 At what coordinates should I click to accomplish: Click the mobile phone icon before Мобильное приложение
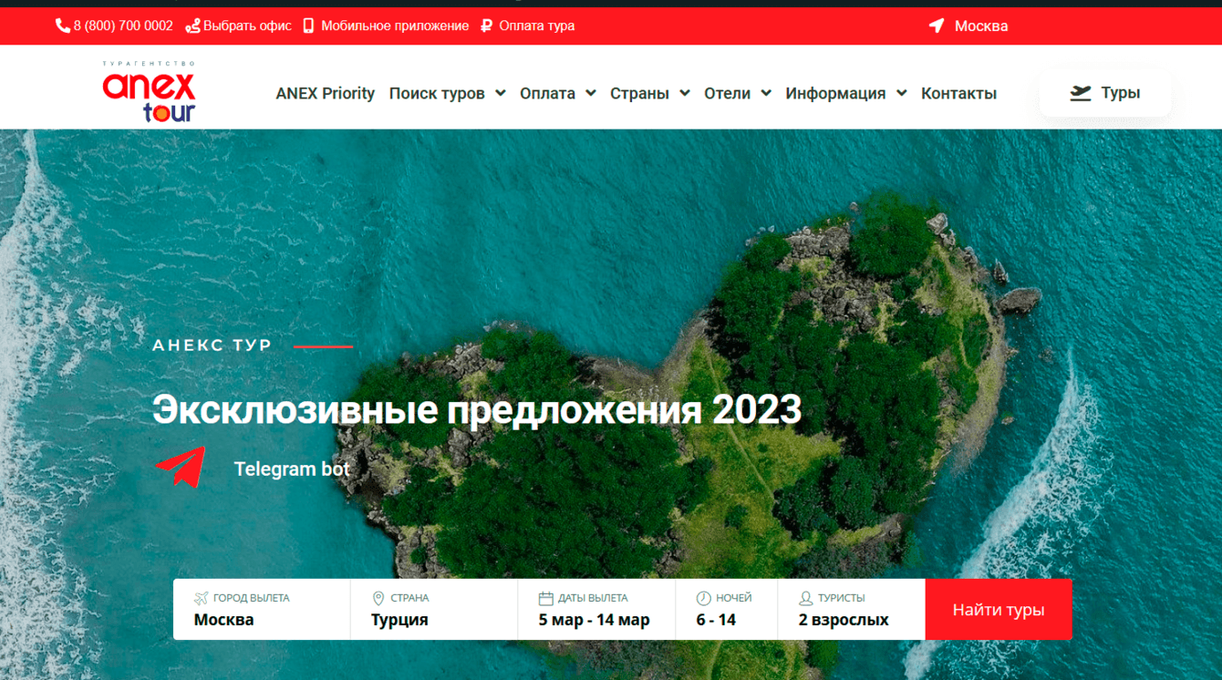[x=308, y=26]
